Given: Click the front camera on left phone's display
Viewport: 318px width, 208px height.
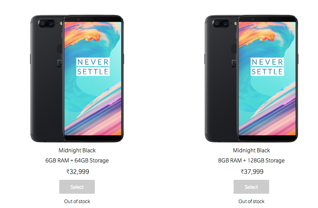Looking at the screenshot, I should (78, 19).
